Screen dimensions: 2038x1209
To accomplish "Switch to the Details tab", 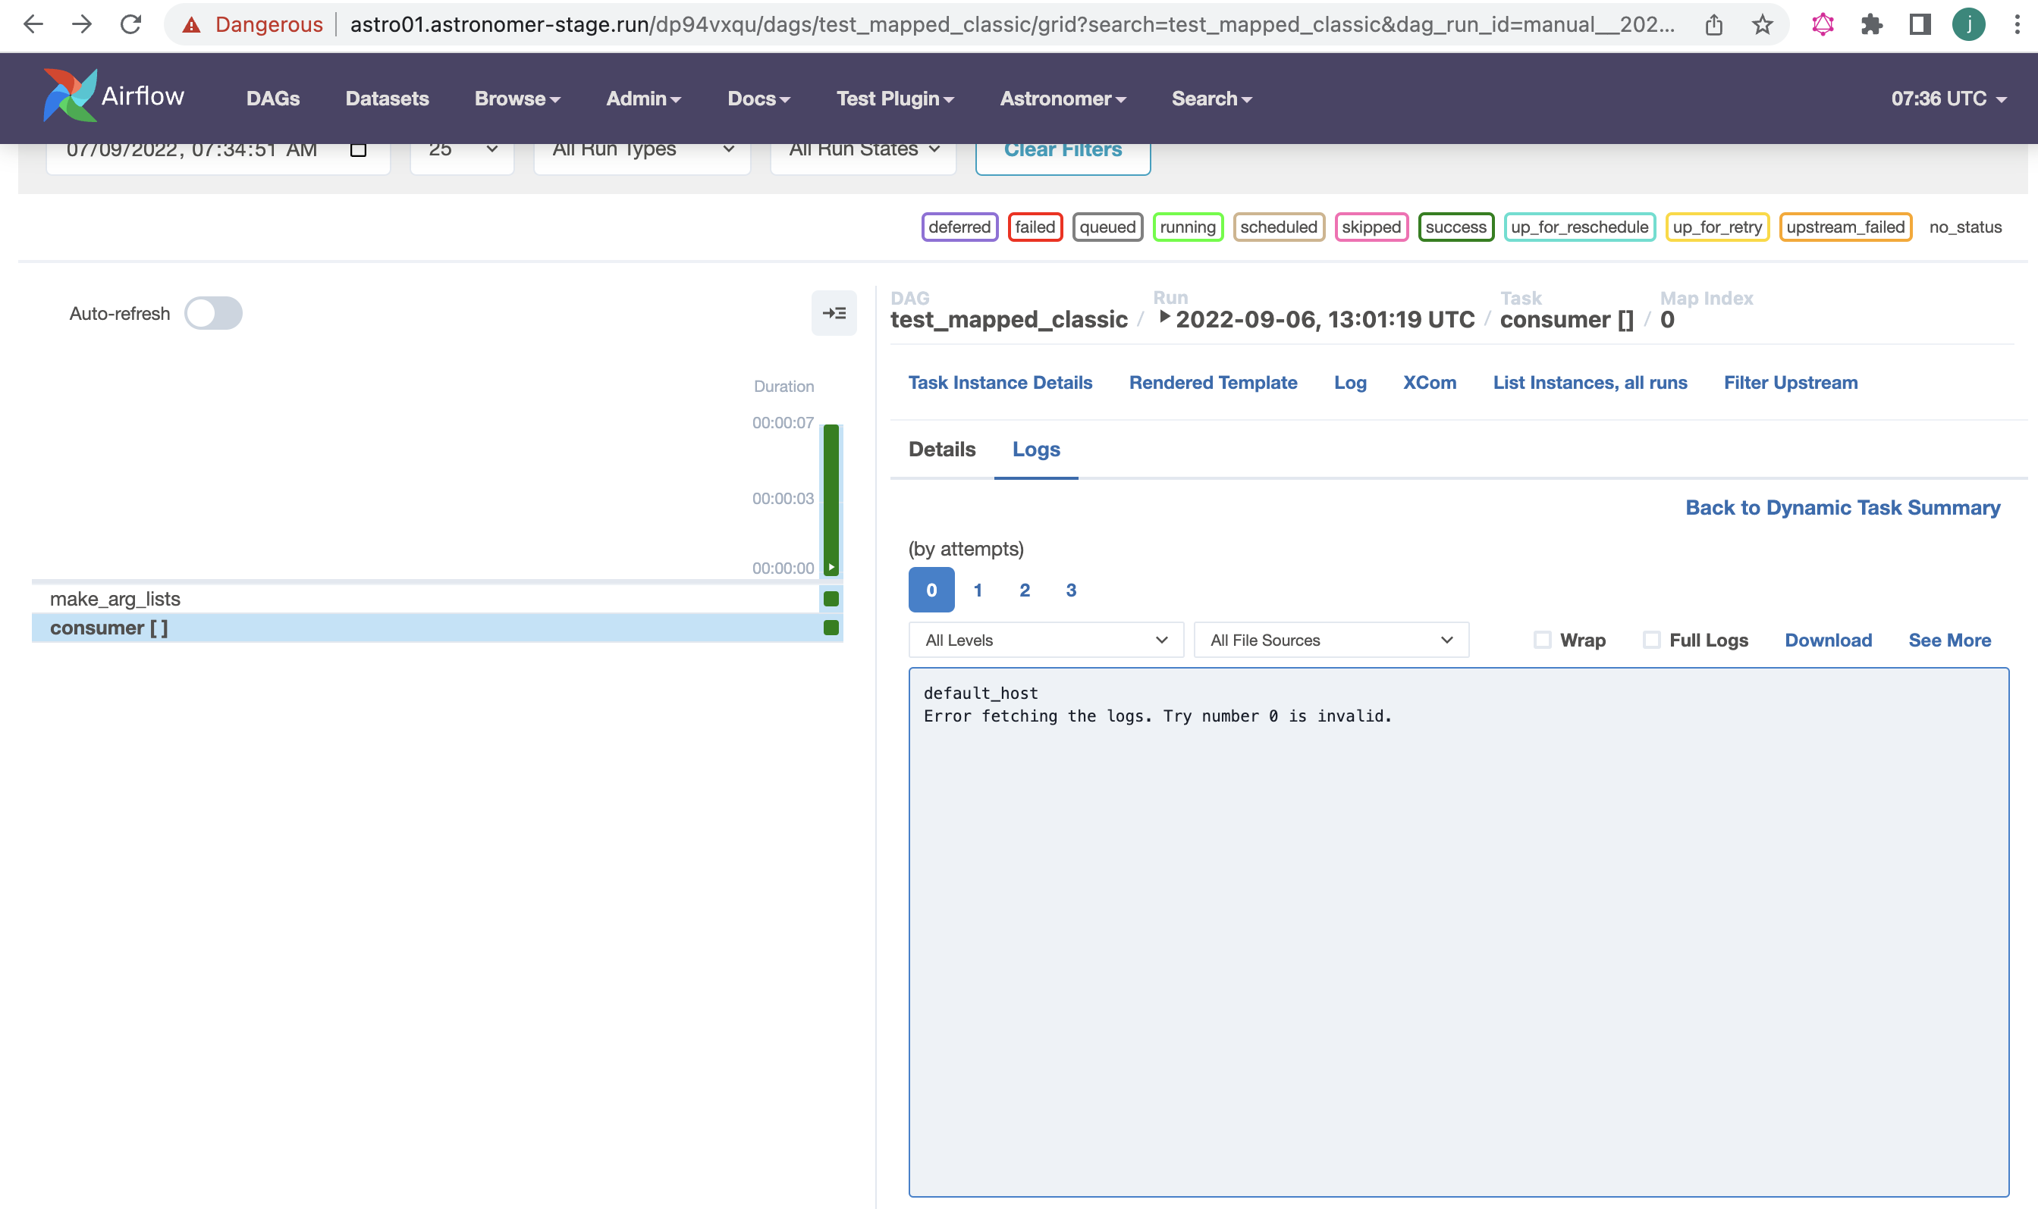I will (x=942, y=449).
